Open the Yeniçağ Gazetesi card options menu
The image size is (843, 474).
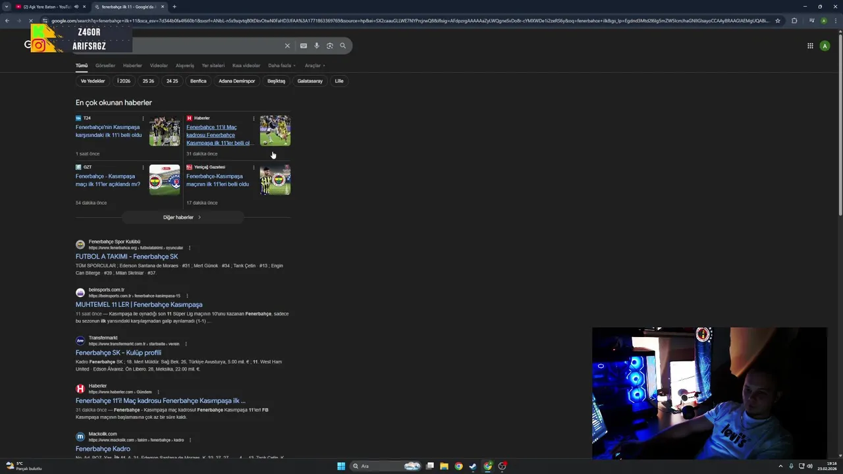click(254, 167)
